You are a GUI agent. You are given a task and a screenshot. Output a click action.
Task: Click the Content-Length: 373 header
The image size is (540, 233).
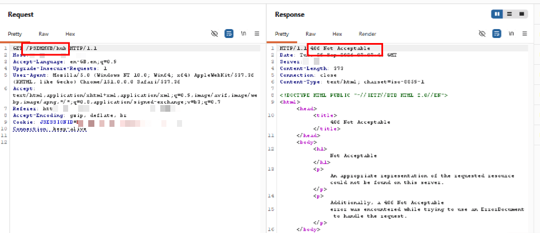tap(312, 69)
